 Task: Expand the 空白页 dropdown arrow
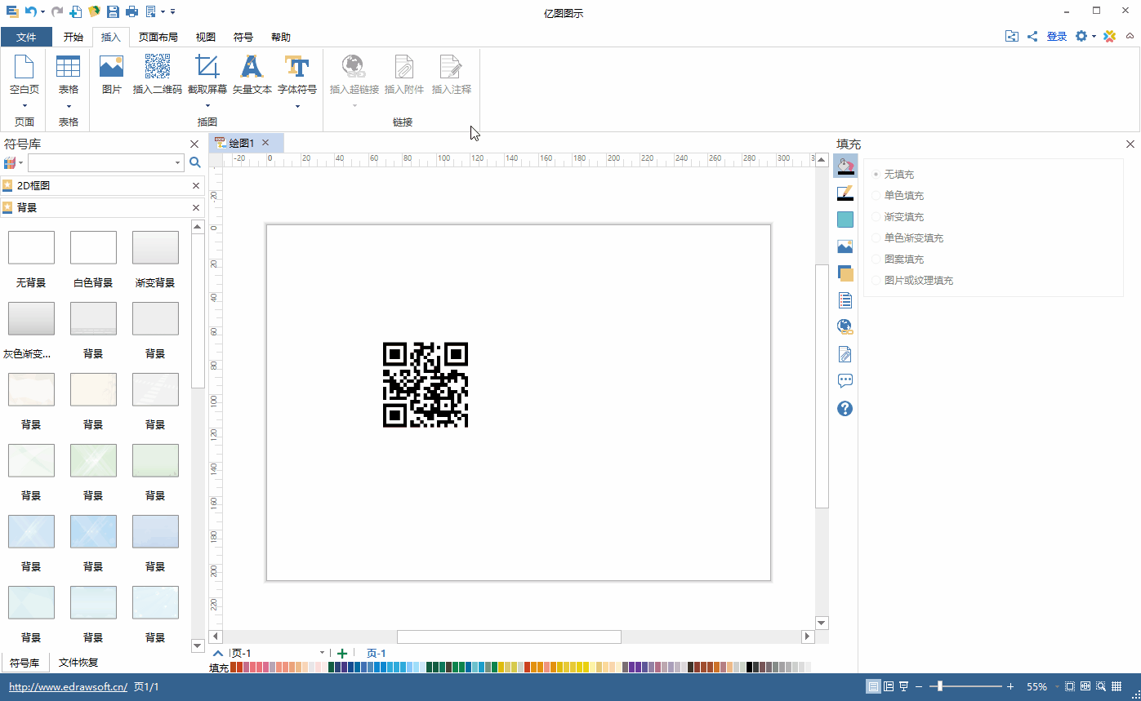point(25,106)
